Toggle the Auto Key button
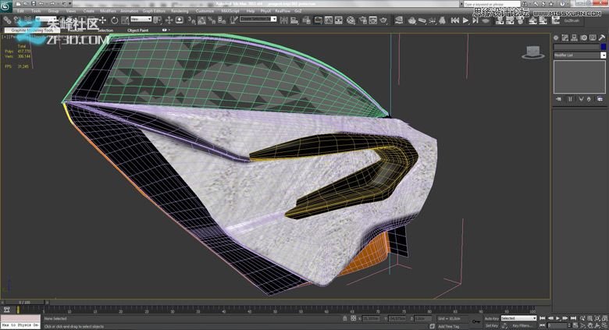 coord(491,318)
